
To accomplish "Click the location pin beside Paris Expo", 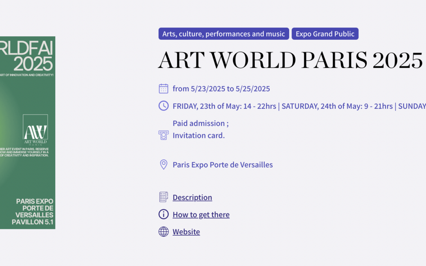I will point(163,164).
